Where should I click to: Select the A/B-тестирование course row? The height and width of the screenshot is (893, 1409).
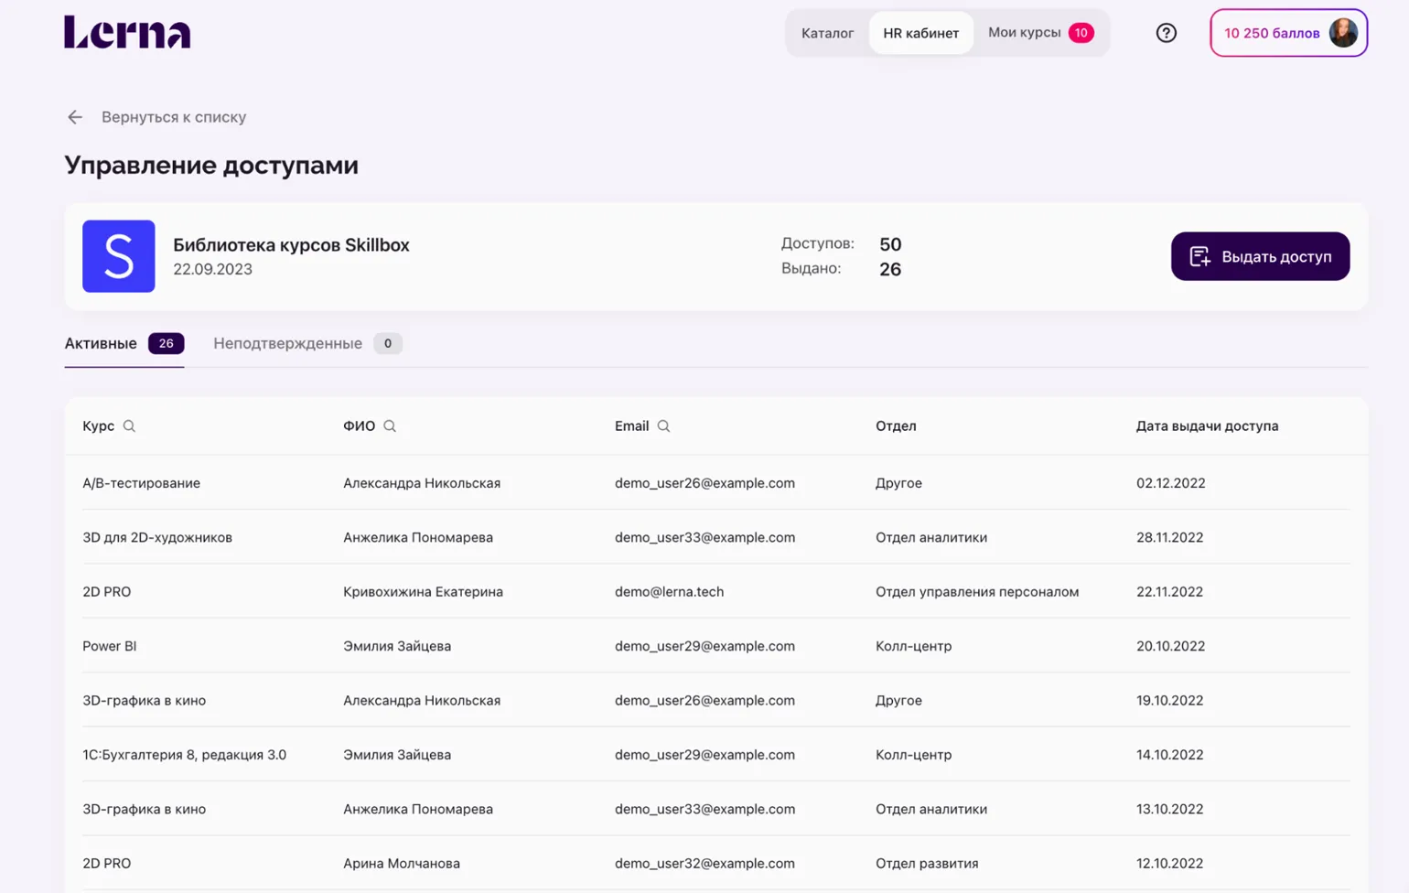[141, 483]
